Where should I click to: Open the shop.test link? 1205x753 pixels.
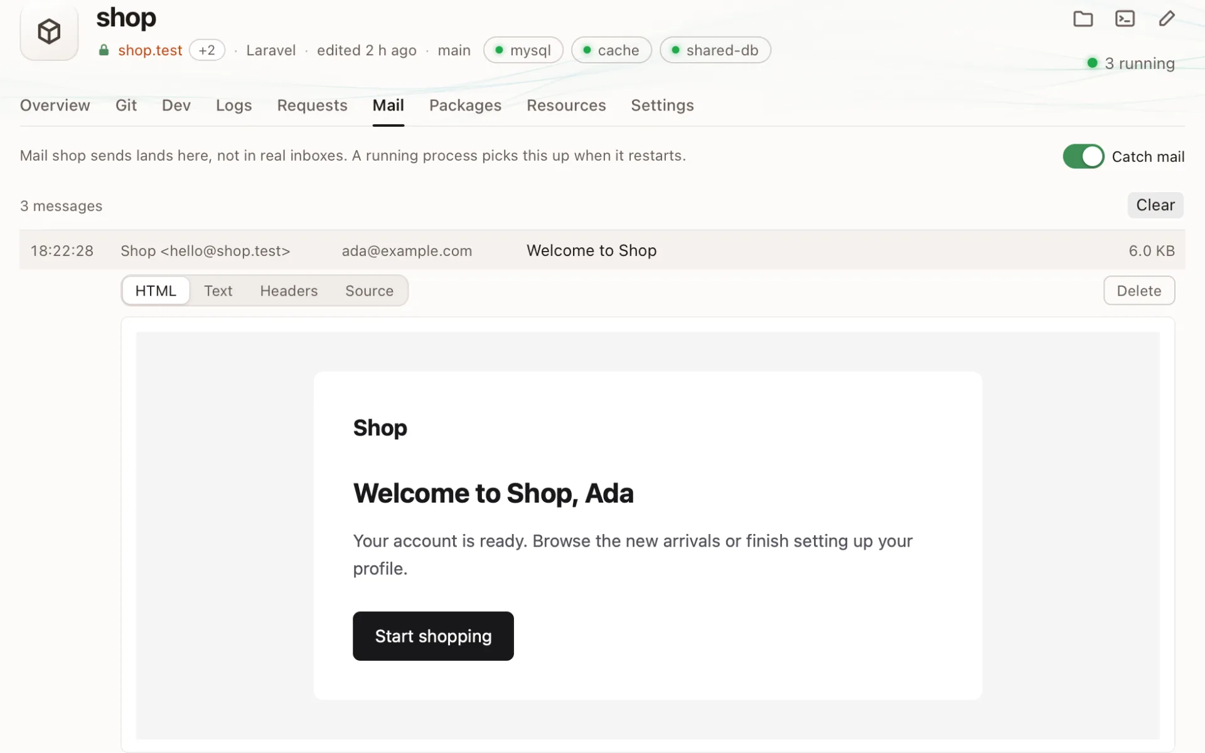pos(150,50)
